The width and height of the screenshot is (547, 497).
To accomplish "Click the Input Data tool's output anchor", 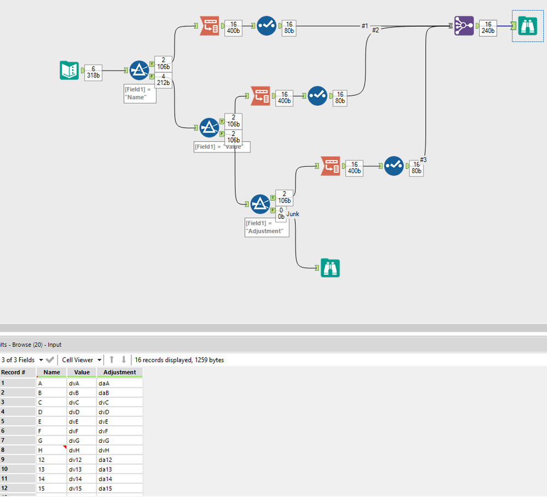I will 82,70.
